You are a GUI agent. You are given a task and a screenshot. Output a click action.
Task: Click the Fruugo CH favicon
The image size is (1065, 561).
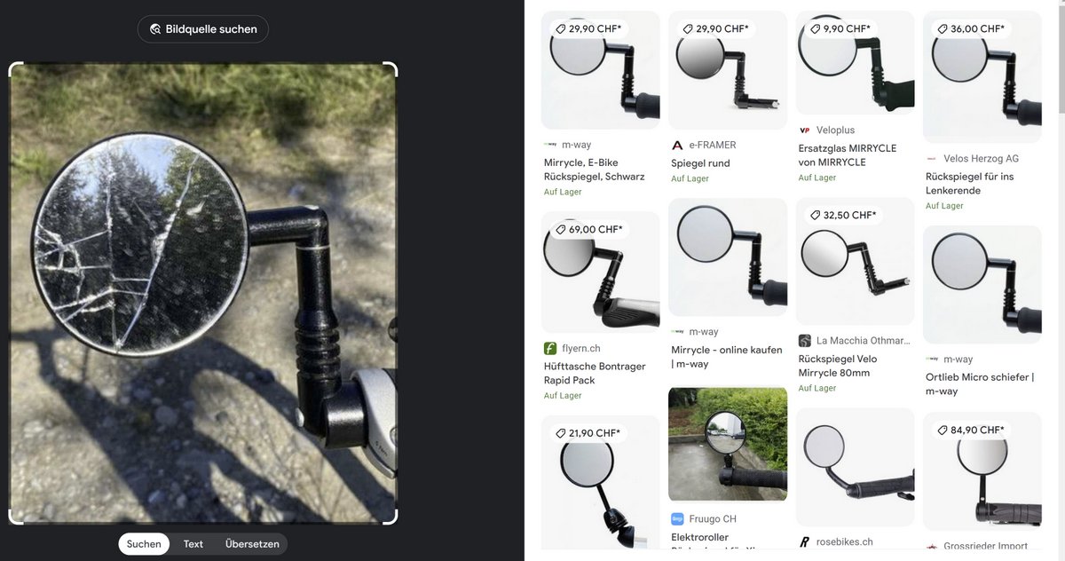[x=677, y=519]
